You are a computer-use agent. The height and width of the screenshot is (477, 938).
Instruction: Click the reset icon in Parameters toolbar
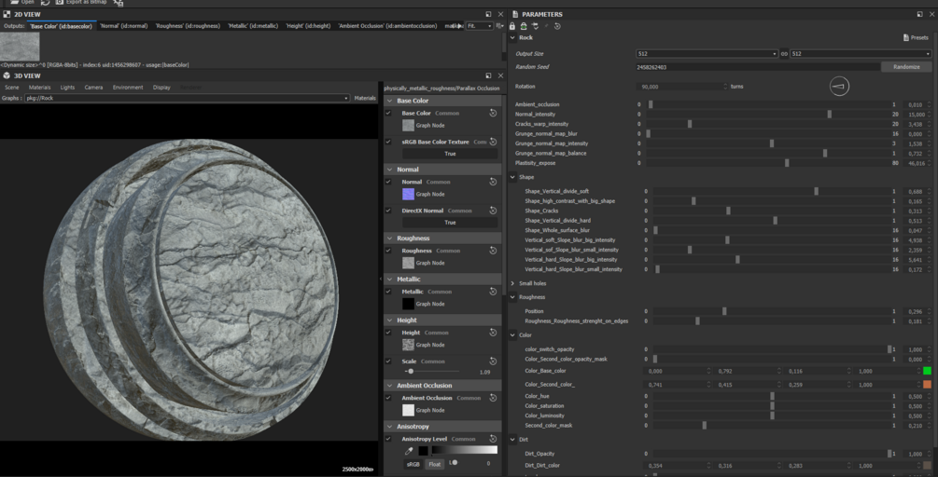pyautogui.click(x=557, y=26)
